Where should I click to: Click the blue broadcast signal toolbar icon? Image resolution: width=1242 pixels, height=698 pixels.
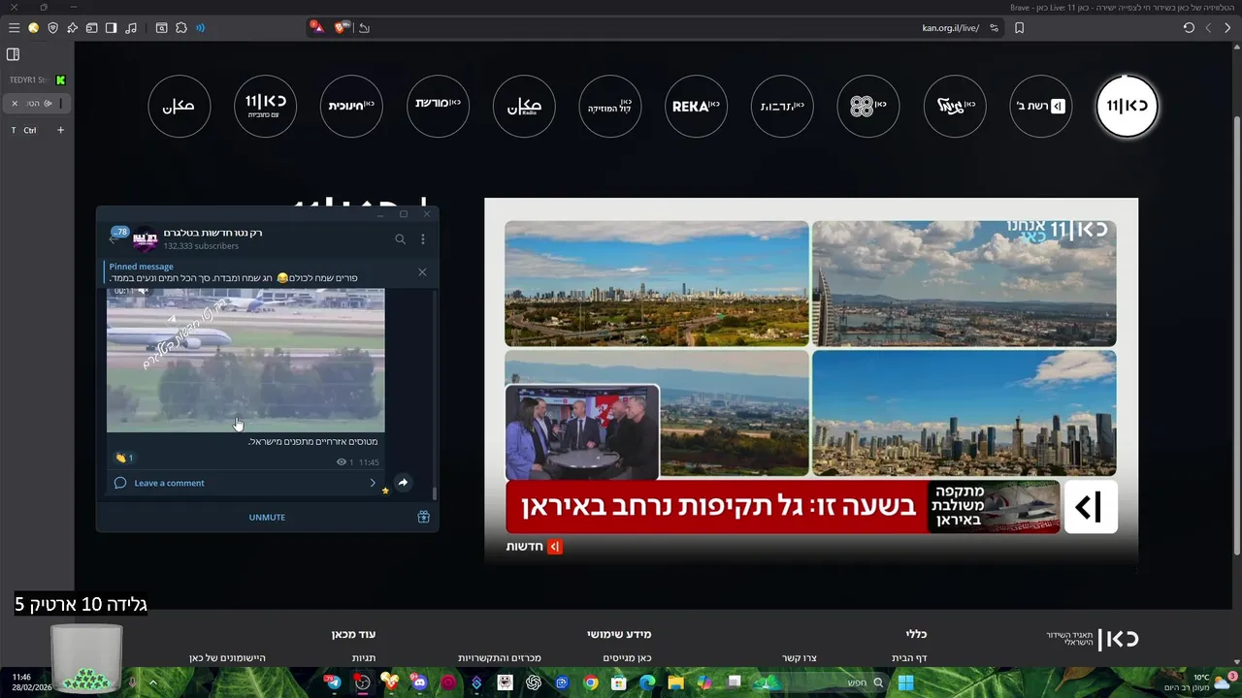(x=201, y=28)
